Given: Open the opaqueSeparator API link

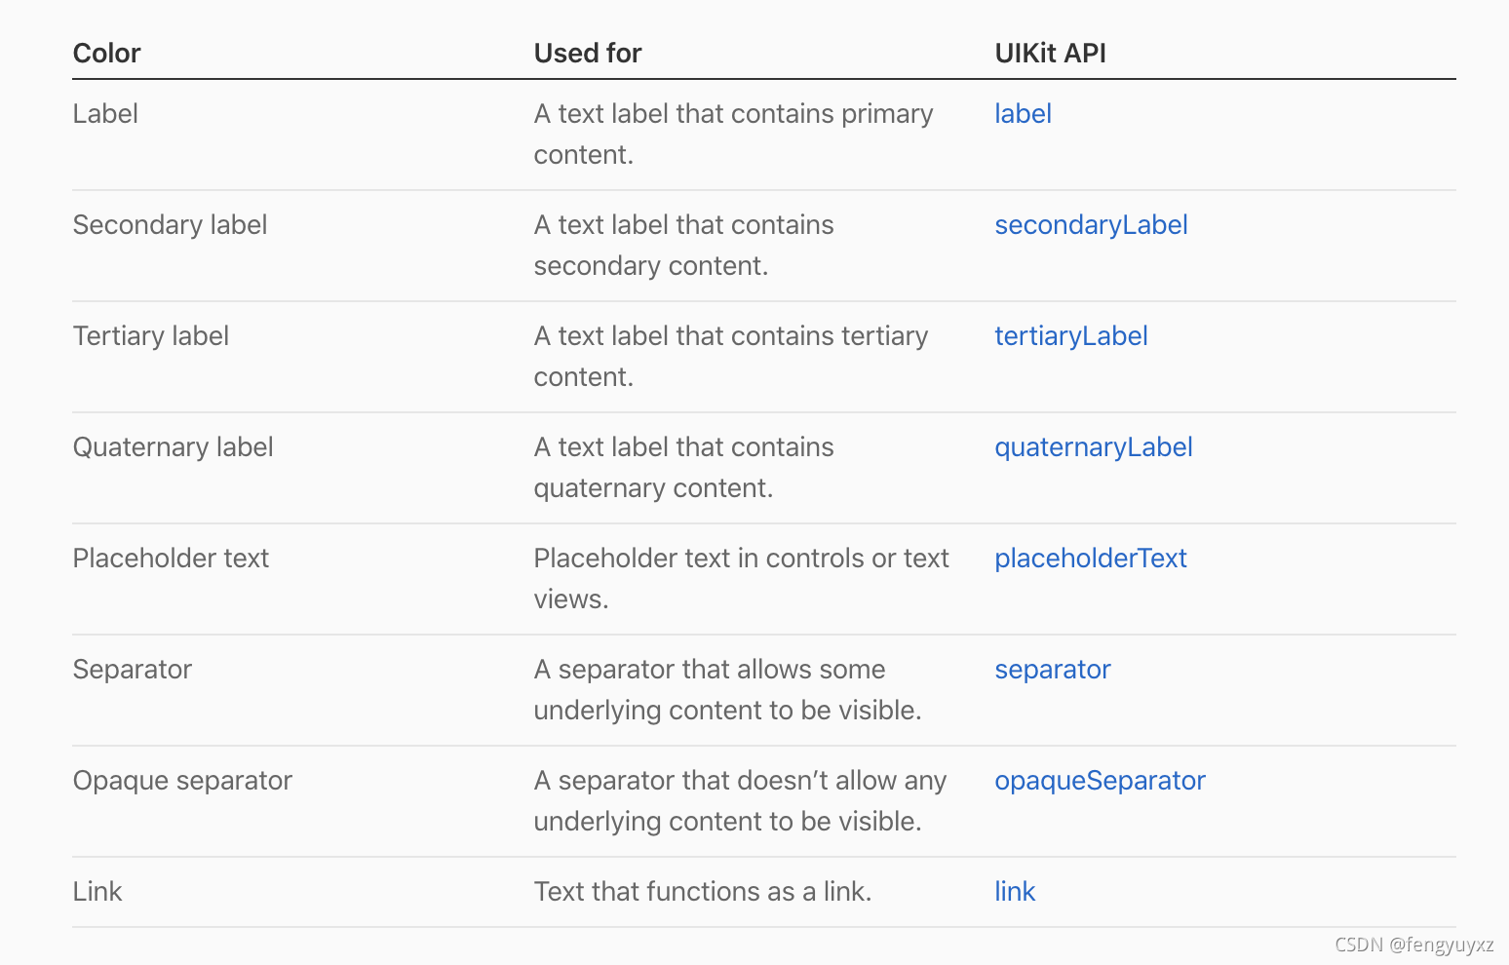Looking at the screenshot, I should coord(1100,781).
